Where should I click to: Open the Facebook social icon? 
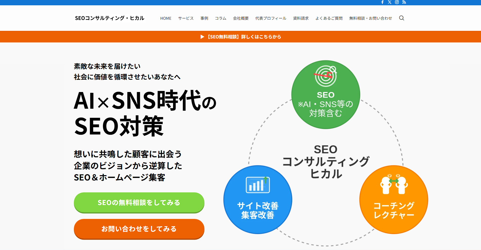pos(383,2)
